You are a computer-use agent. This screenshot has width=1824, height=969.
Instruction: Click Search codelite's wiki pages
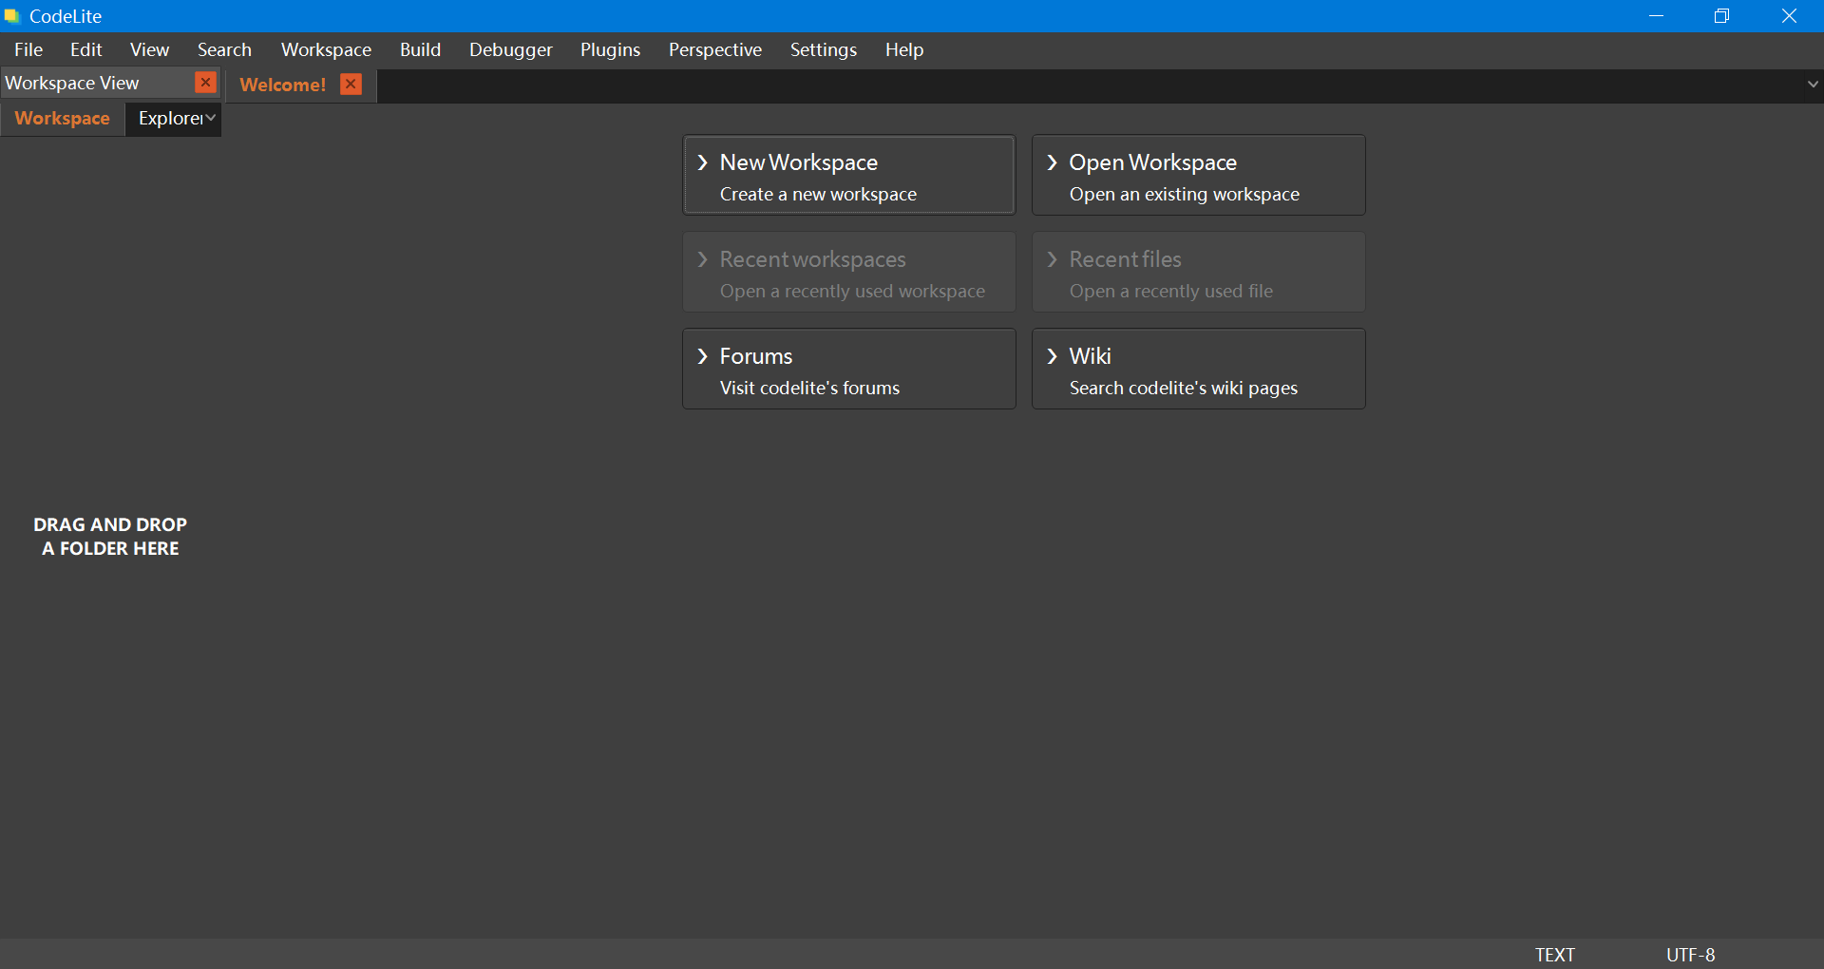1183,388
